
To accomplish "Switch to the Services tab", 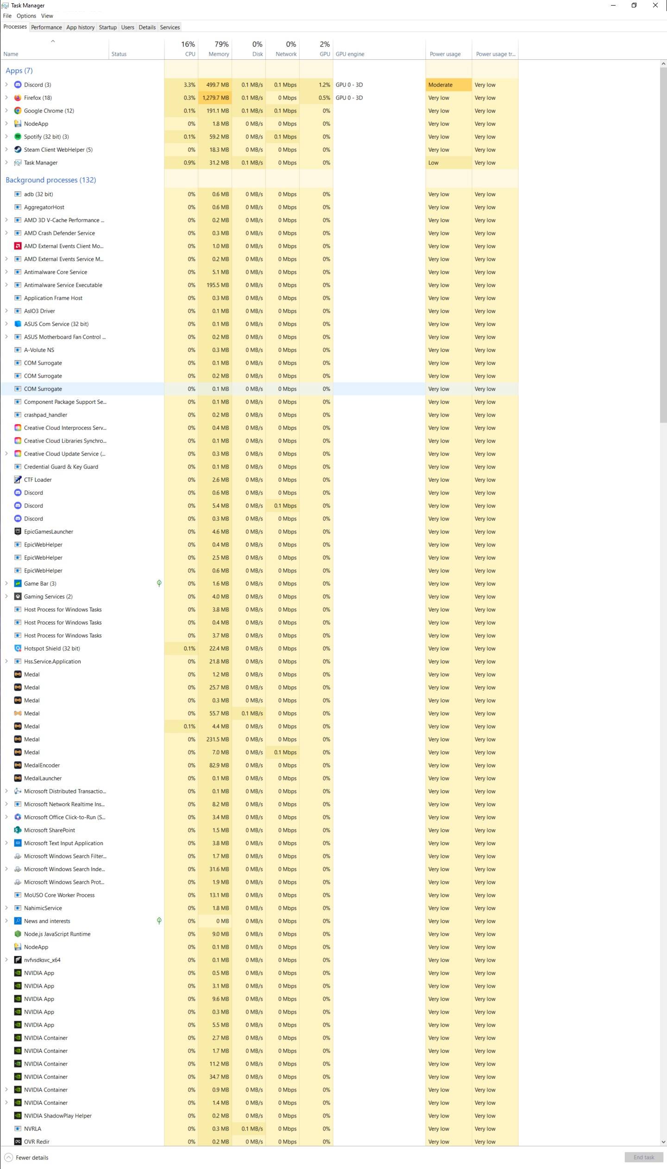I will point(170,27).
